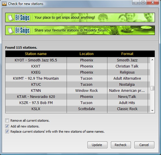Toggle 'Replace current stations' info' checkbox
This screenshot has height=155, width=161.
(x=7, y=131)
